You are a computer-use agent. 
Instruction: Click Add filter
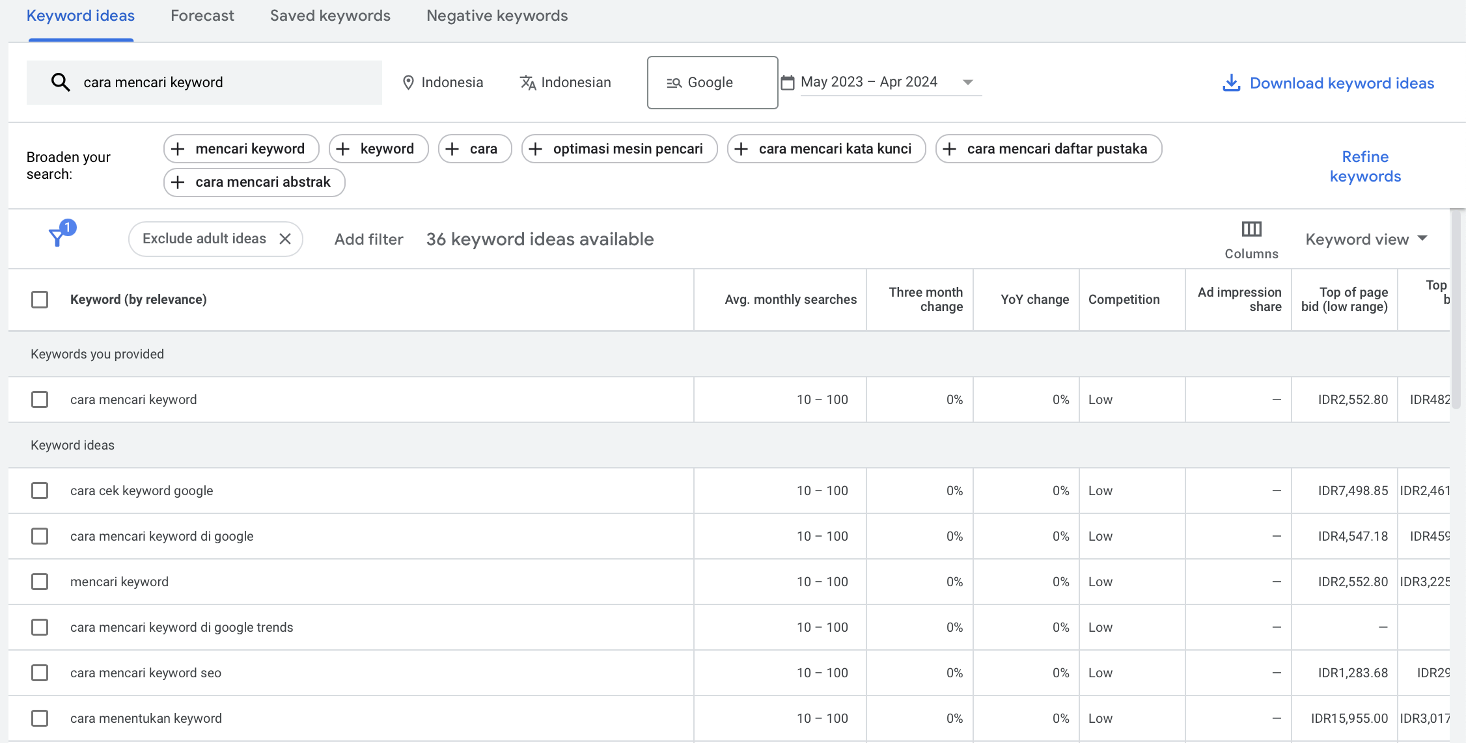(x=368, y=239)
